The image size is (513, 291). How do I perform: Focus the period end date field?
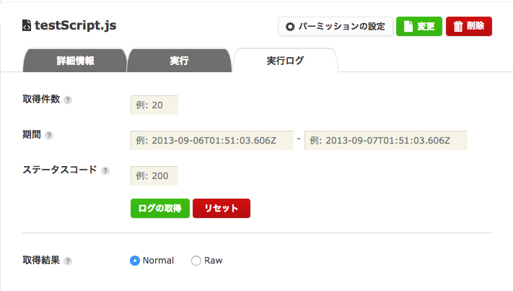[x=386, y=140]
